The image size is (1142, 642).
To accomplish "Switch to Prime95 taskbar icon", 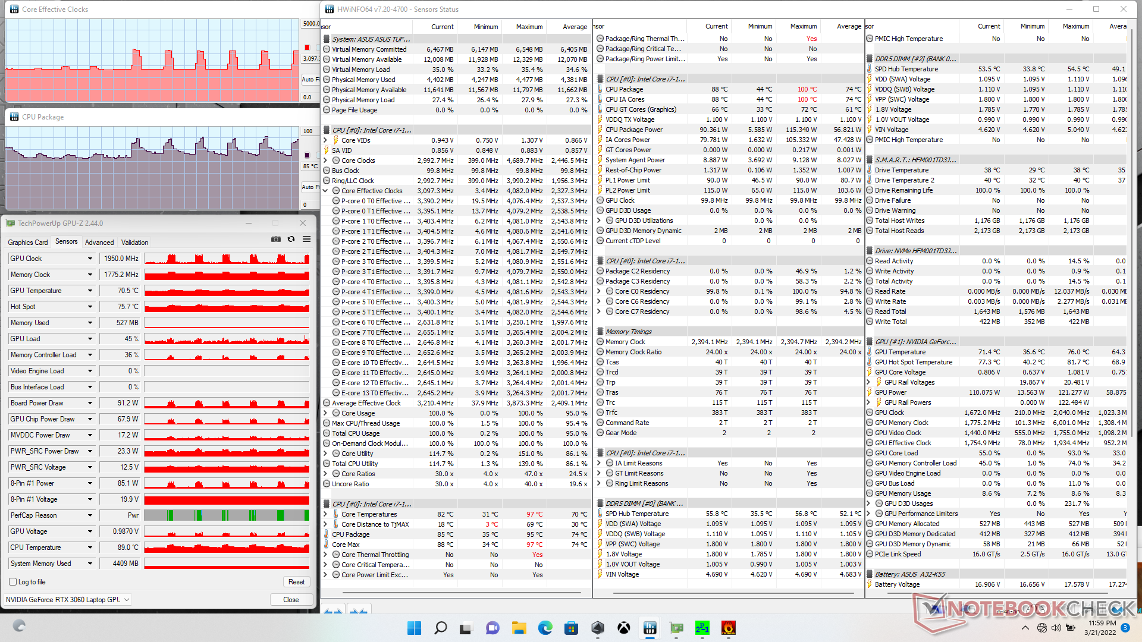I will (702, 628).
